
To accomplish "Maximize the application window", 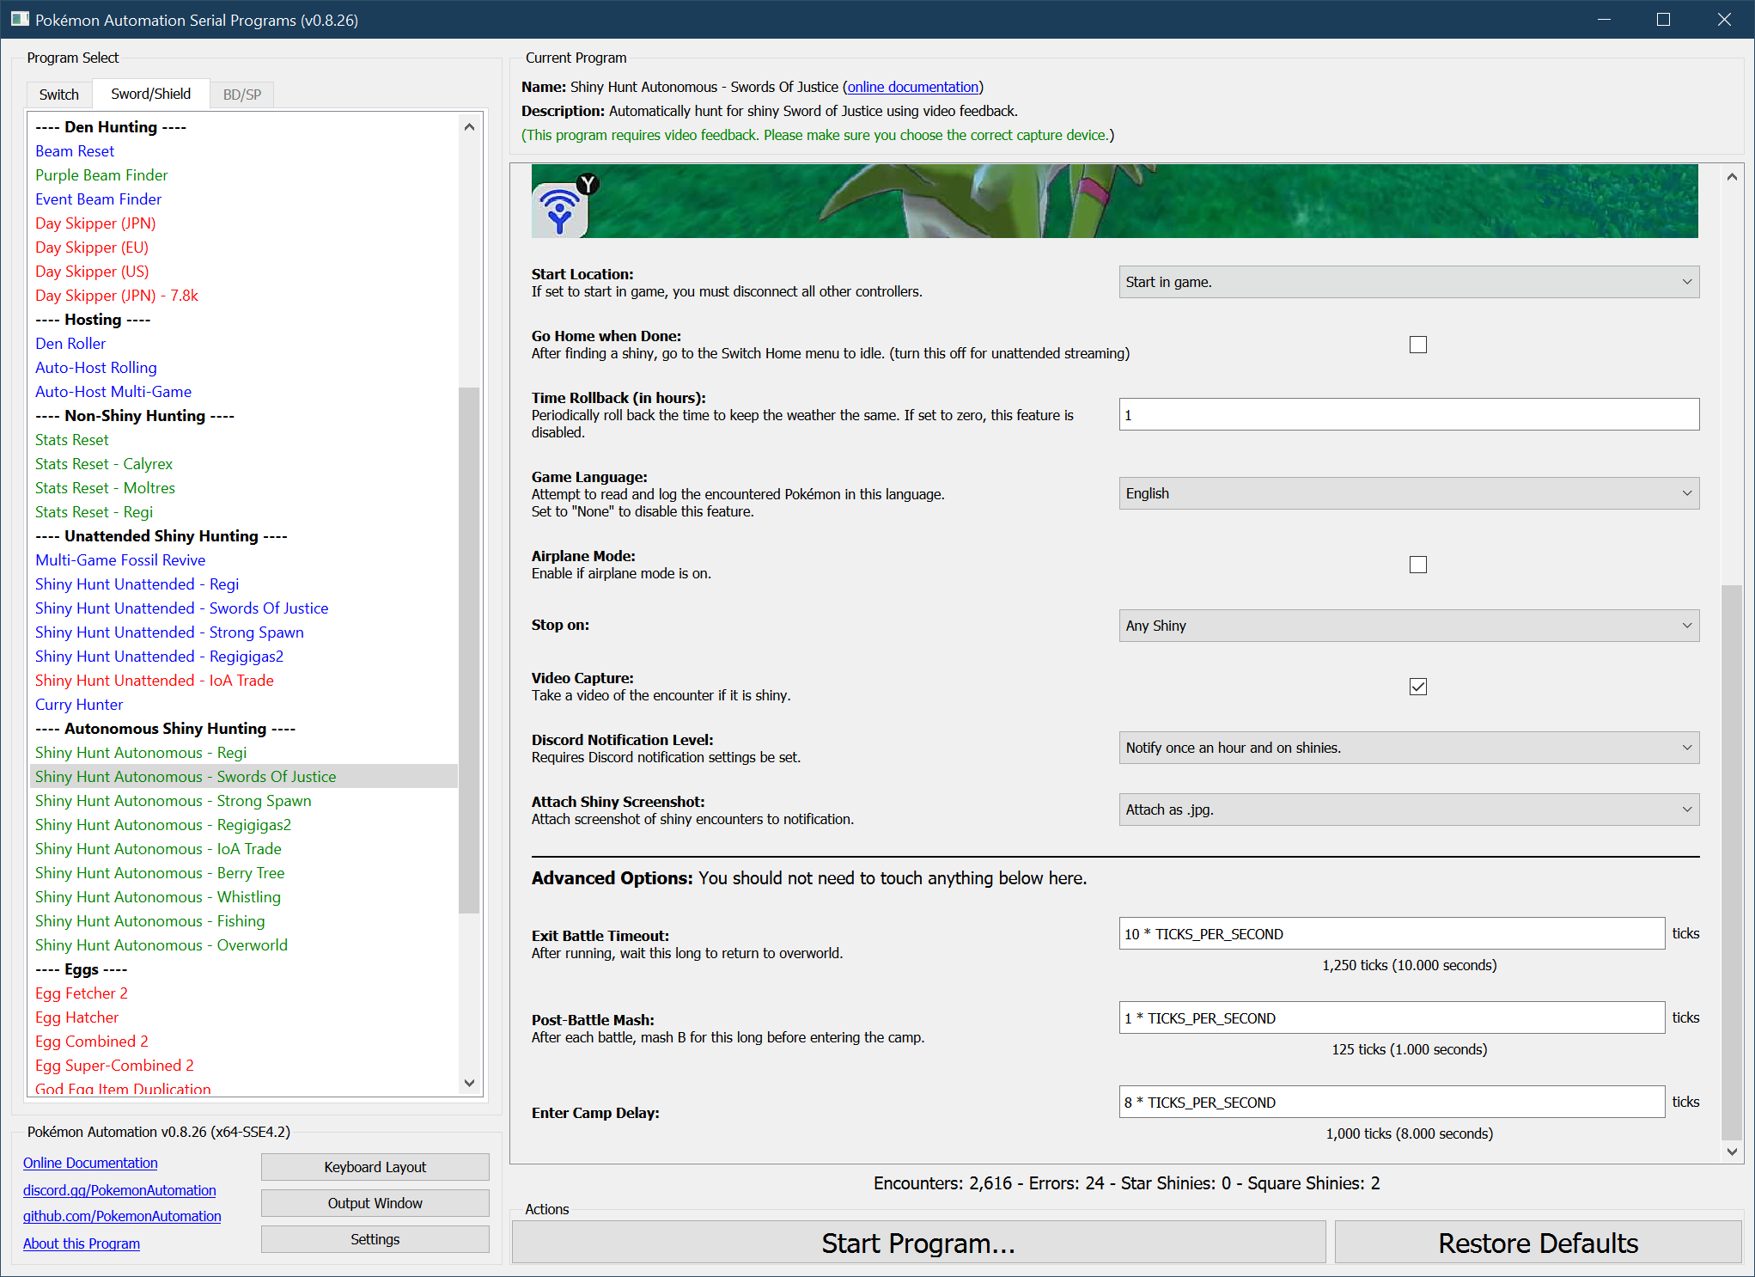I will (x=1663, y=19).
